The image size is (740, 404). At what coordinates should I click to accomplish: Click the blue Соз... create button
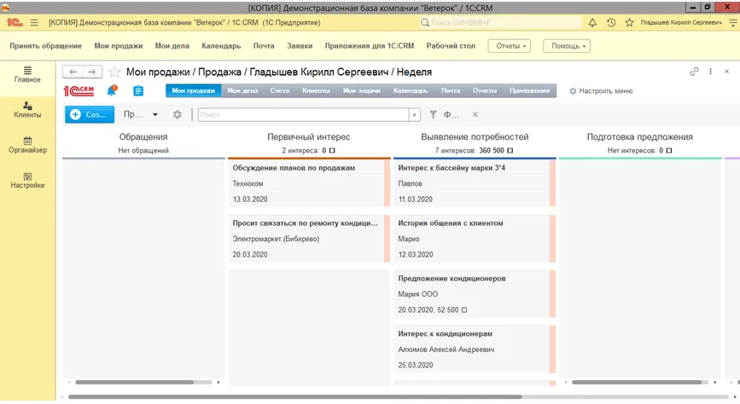90,114
